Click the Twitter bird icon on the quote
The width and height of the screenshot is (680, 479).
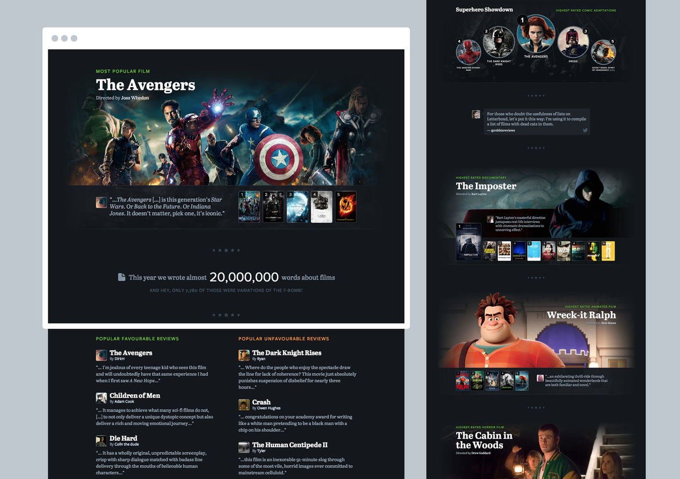[585, 130]
